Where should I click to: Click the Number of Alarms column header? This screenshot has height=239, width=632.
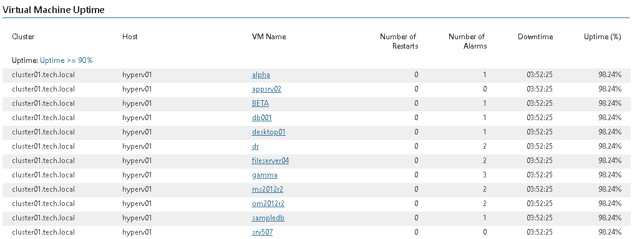click(x=467, y=42)
